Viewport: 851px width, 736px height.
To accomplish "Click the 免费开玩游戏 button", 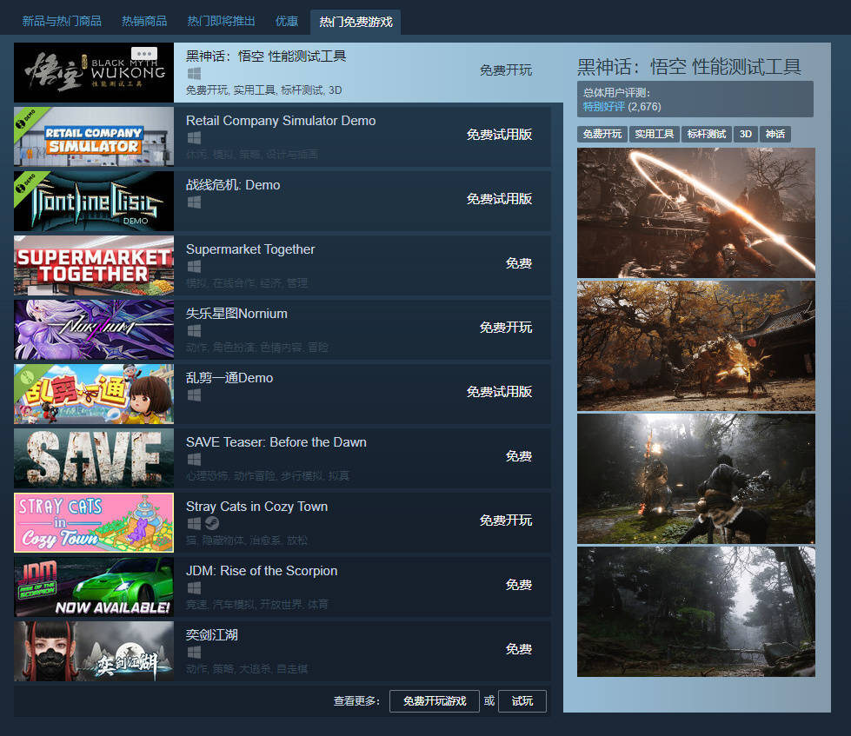I will point(434,701).
